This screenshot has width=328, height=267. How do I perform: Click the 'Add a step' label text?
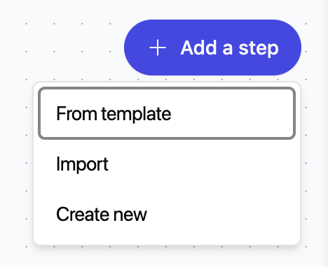[230, 48]
